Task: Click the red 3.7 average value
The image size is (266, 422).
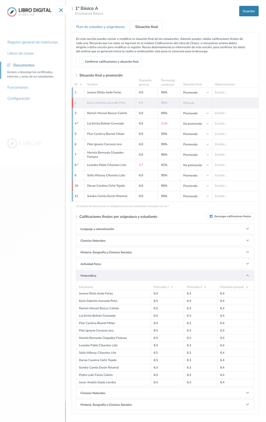Action: click(141, 165)
